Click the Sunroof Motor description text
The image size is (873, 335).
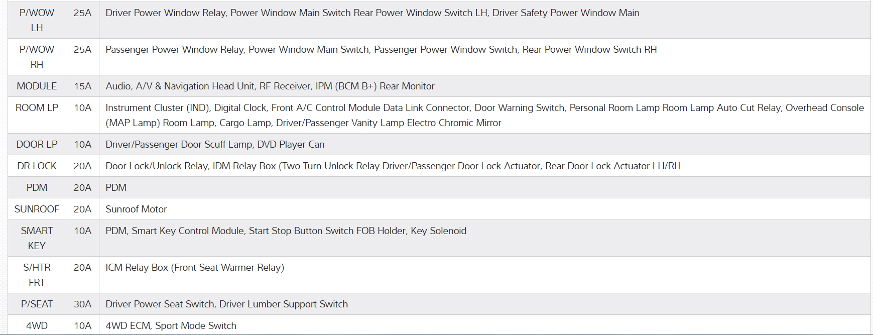(136, 209)
